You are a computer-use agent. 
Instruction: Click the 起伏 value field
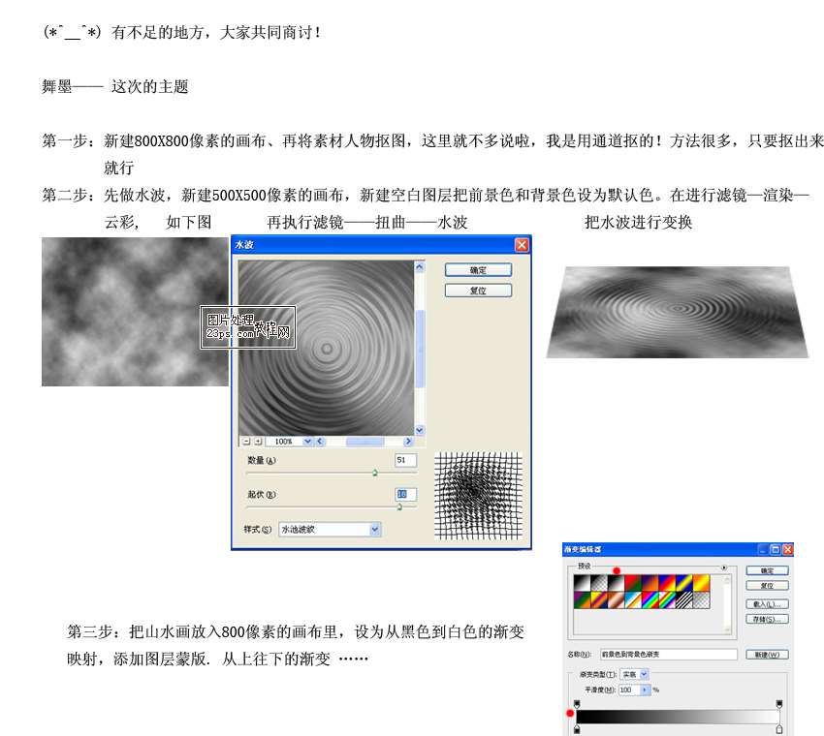coord(405,494)
